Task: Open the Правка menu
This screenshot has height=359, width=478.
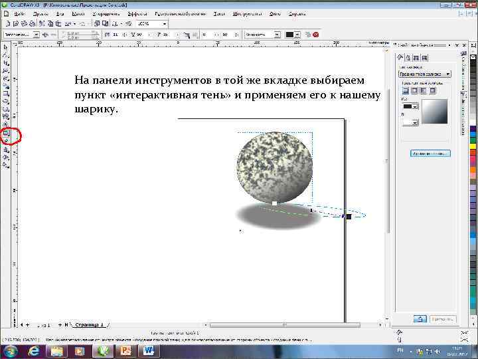Action: pos(40,14)
